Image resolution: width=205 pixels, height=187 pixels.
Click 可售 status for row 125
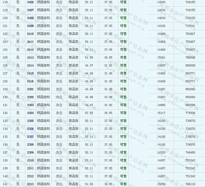[123, 57]
